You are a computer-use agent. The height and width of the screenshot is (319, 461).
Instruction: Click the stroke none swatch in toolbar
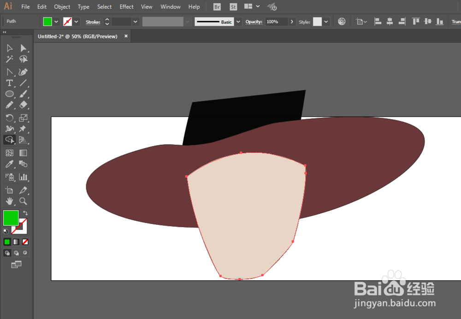22,230
